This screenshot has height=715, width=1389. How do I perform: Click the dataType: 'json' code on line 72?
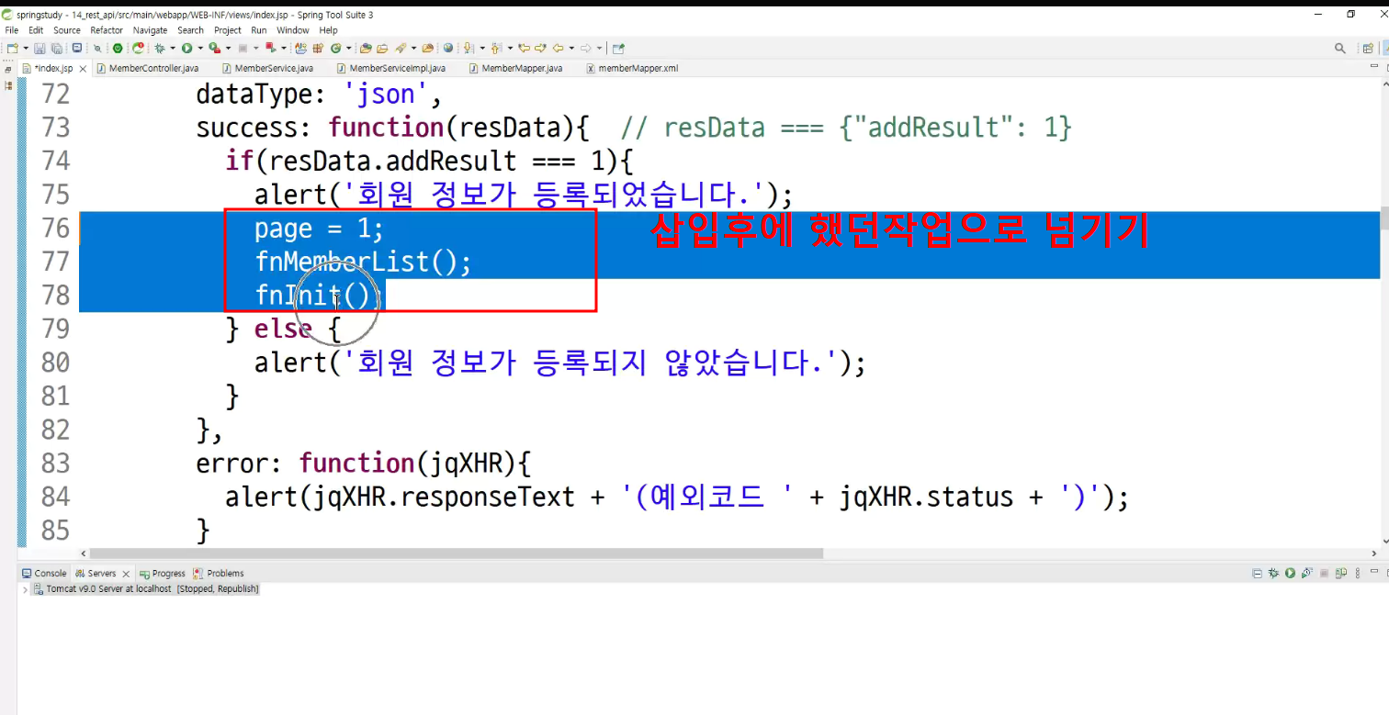coord(320,94)
